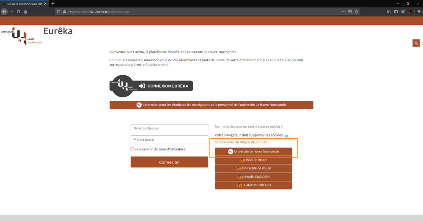Screen dimensions: 423x221
Task: Enable 'Se souvenir du nom d'utilisateur' checkbox
Action: [x=132, y=149]
